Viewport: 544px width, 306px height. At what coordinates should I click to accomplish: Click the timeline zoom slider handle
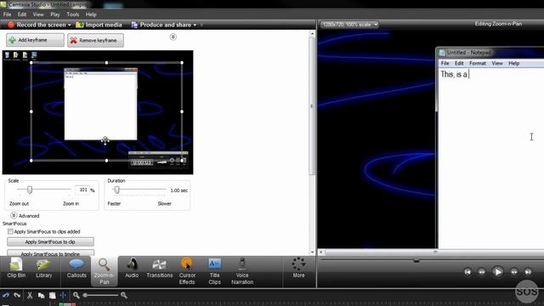pos(85,295)
